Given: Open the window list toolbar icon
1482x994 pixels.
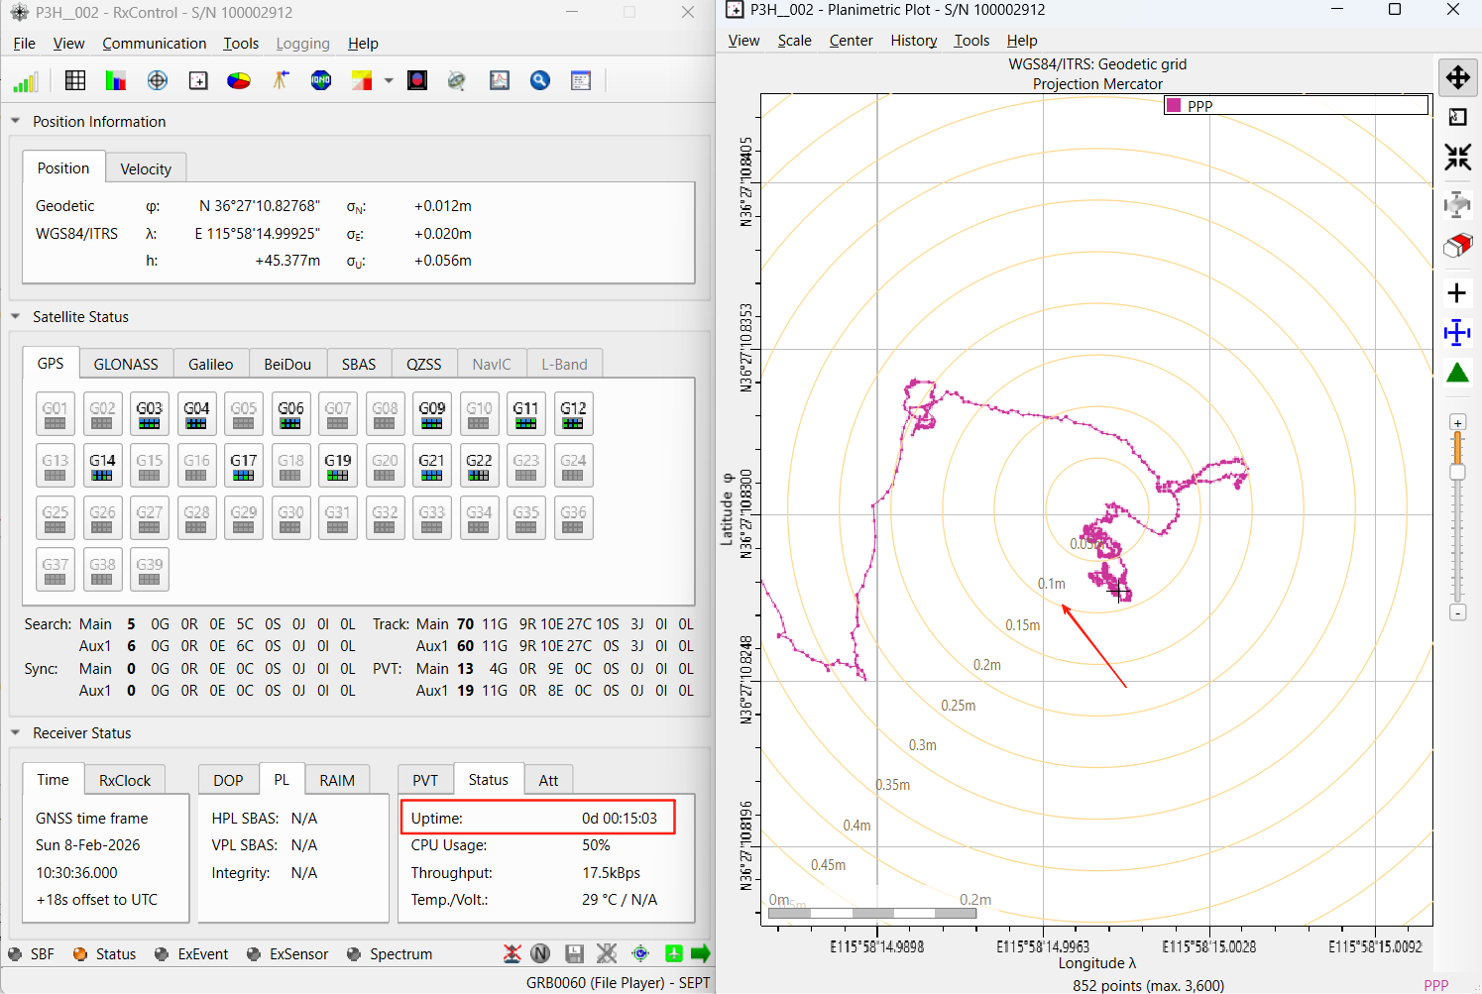Looking at the screenshot, I should pyautogui.click(x=581, y=81).
